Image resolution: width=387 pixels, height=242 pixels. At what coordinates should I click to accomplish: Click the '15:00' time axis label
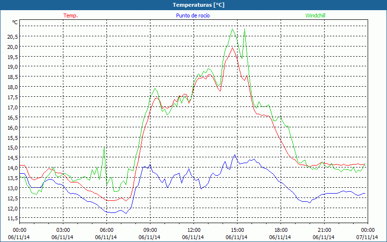click(237, 230)
